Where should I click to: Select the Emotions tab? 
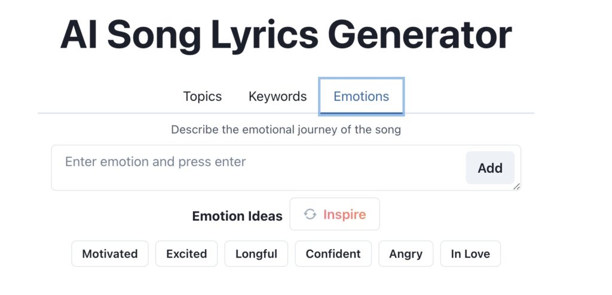361,97
